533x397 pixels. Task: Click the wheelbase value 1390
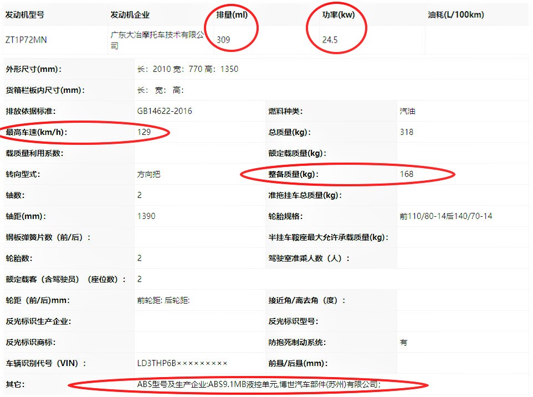point(146,216)
